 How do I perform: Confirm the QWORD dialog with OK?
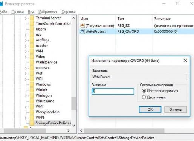pyautogui.click(x=150, y=109)
